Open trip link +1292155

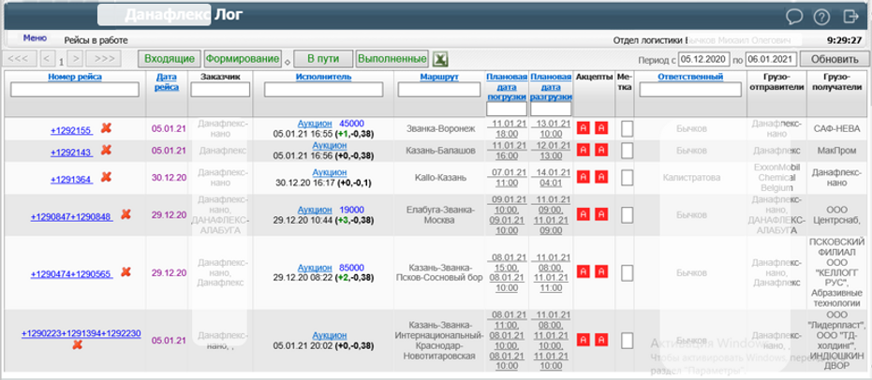71,130
